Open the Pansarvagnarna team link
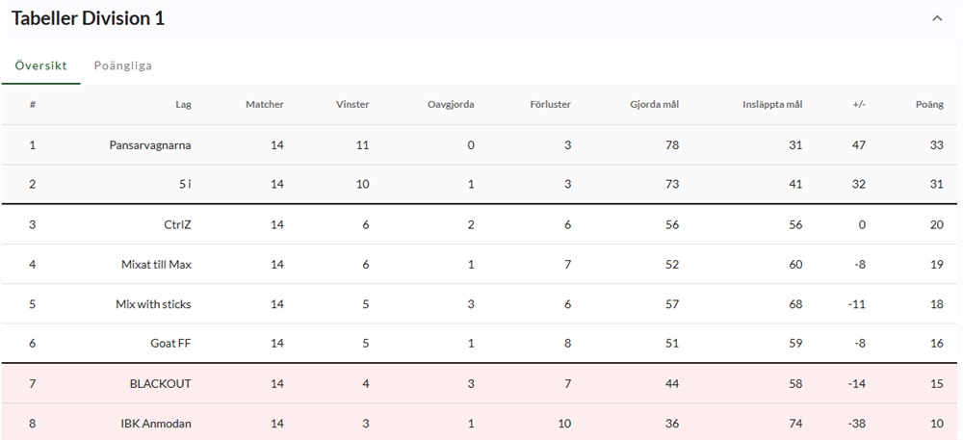Viewport: 963px width, 440px height. (x=150, y=145)
